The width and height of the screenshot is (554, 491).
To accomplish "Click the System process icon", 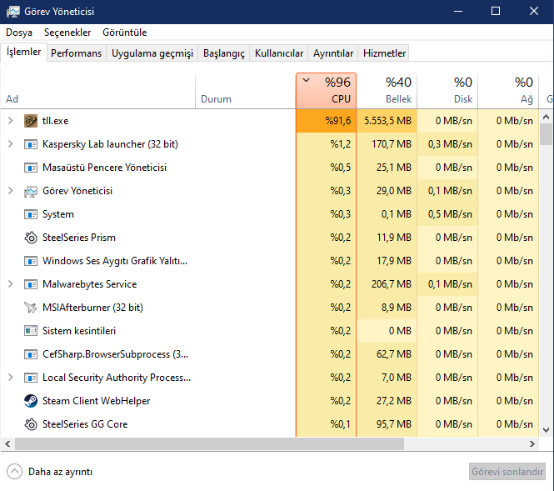I will click(31, 214).
